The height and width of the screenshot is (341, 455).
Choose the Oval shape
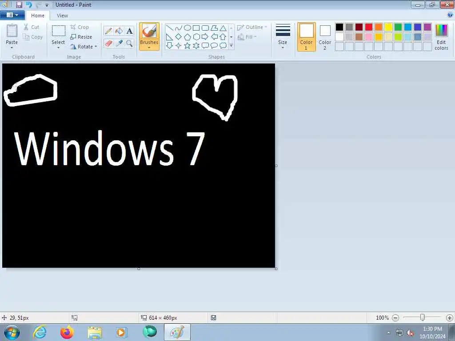188,28
